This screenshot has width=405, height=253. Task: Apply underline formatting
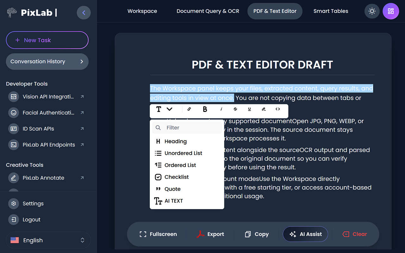point(249,109)
